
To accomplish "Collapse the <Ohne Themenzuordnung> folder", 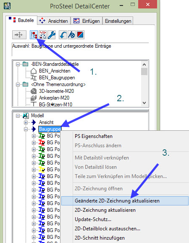I will (18, 84).
